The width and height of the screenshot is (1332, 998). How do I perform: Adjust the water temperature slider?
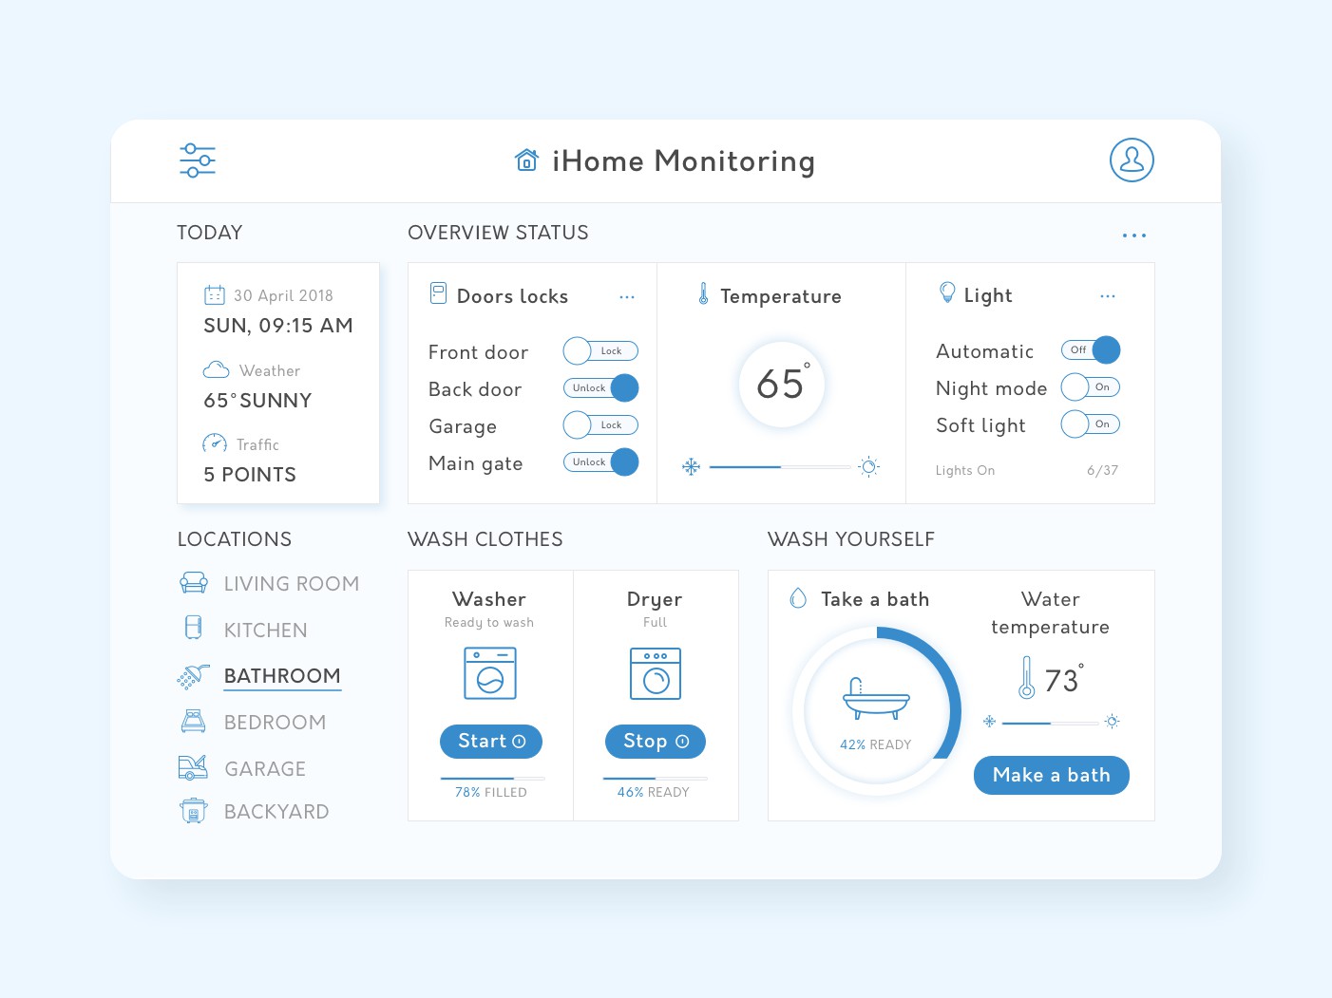[1050, 723]
